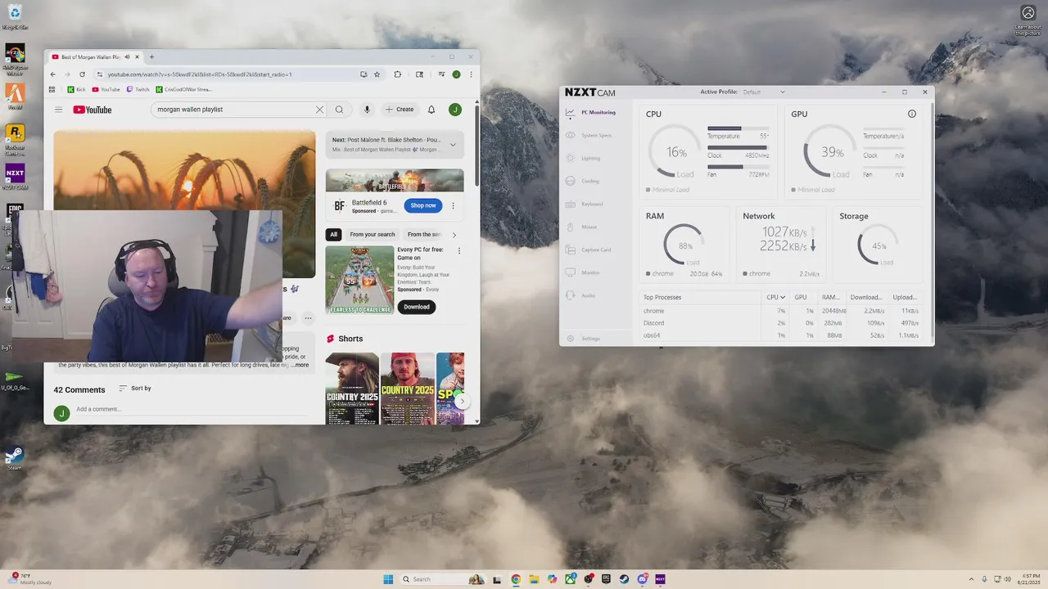Show more Shorts with next arrow
Screen dimensions: 1048x589
point(462,401)
